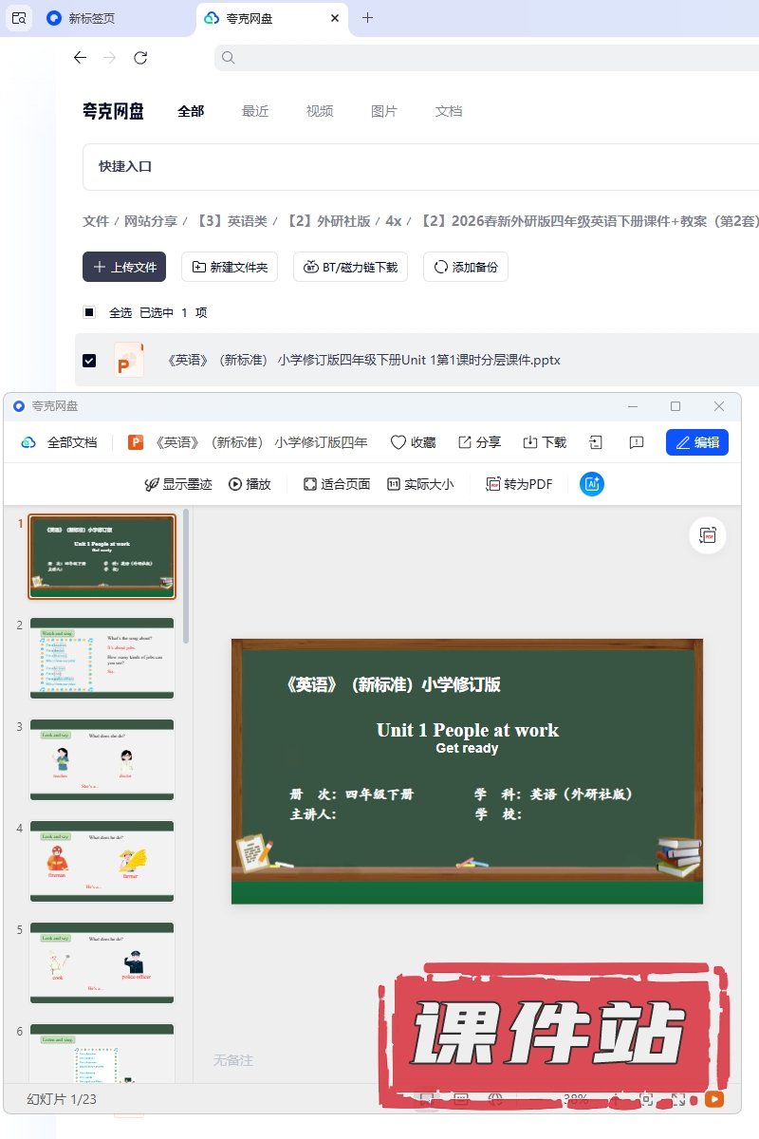Switch to the 文档 tab
The image size is (759, 1139).
[449, 111]
